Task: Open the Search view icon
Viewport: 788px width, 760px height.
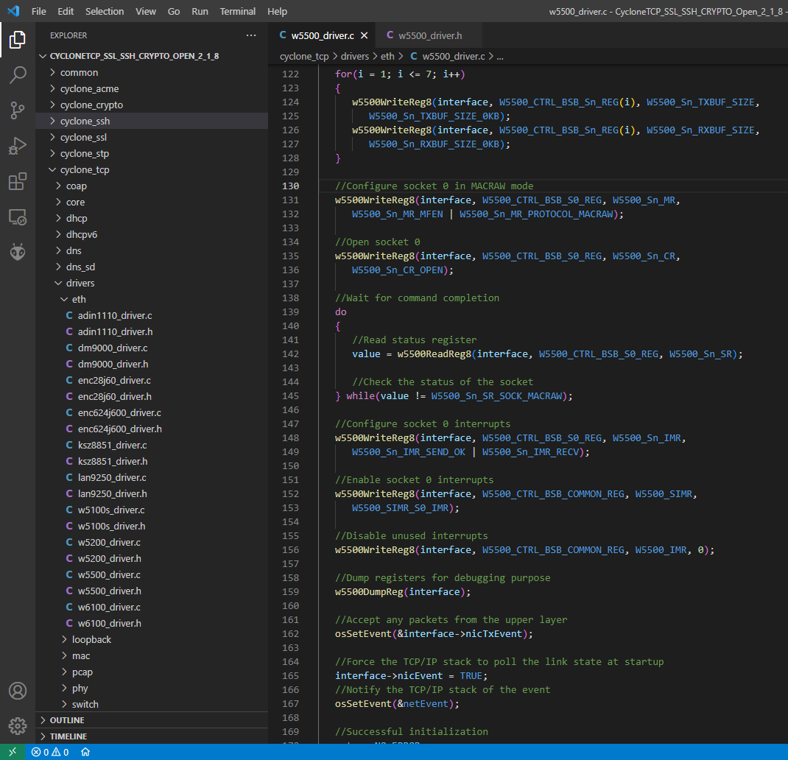Action: 18,75
